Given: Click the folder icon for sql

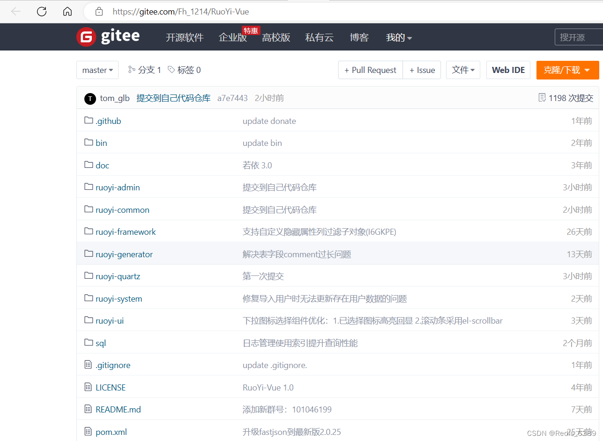Looking at the screenshot, I should [89, 342].
